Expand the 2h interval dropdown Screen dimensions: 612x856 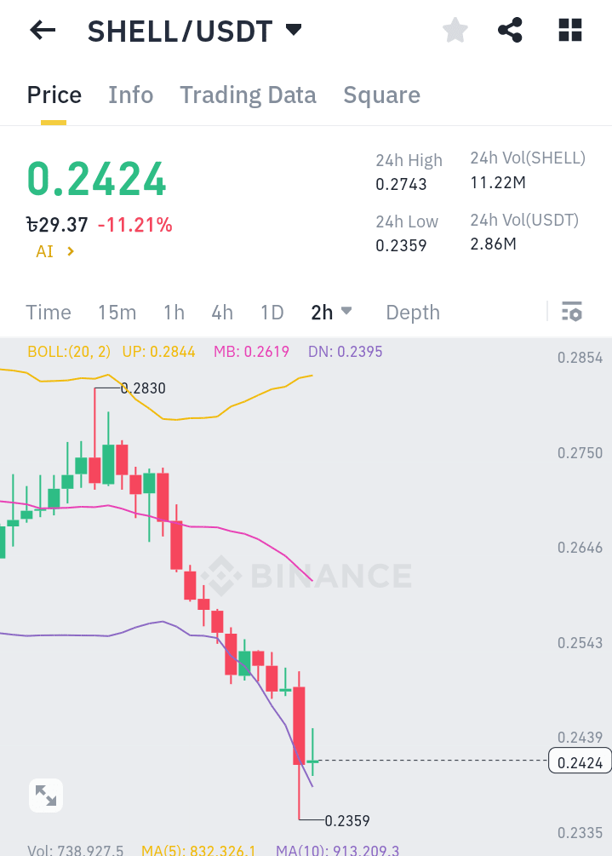pos(331,312)
